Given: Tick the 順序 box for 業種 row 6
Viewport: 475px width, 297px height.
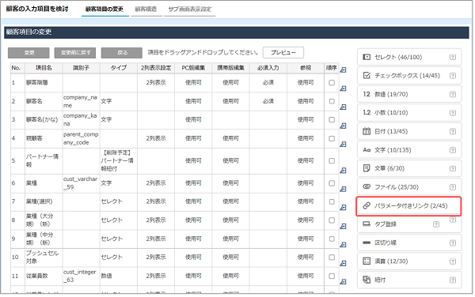Looking at the screenshot, I should (x=332, y=183).
